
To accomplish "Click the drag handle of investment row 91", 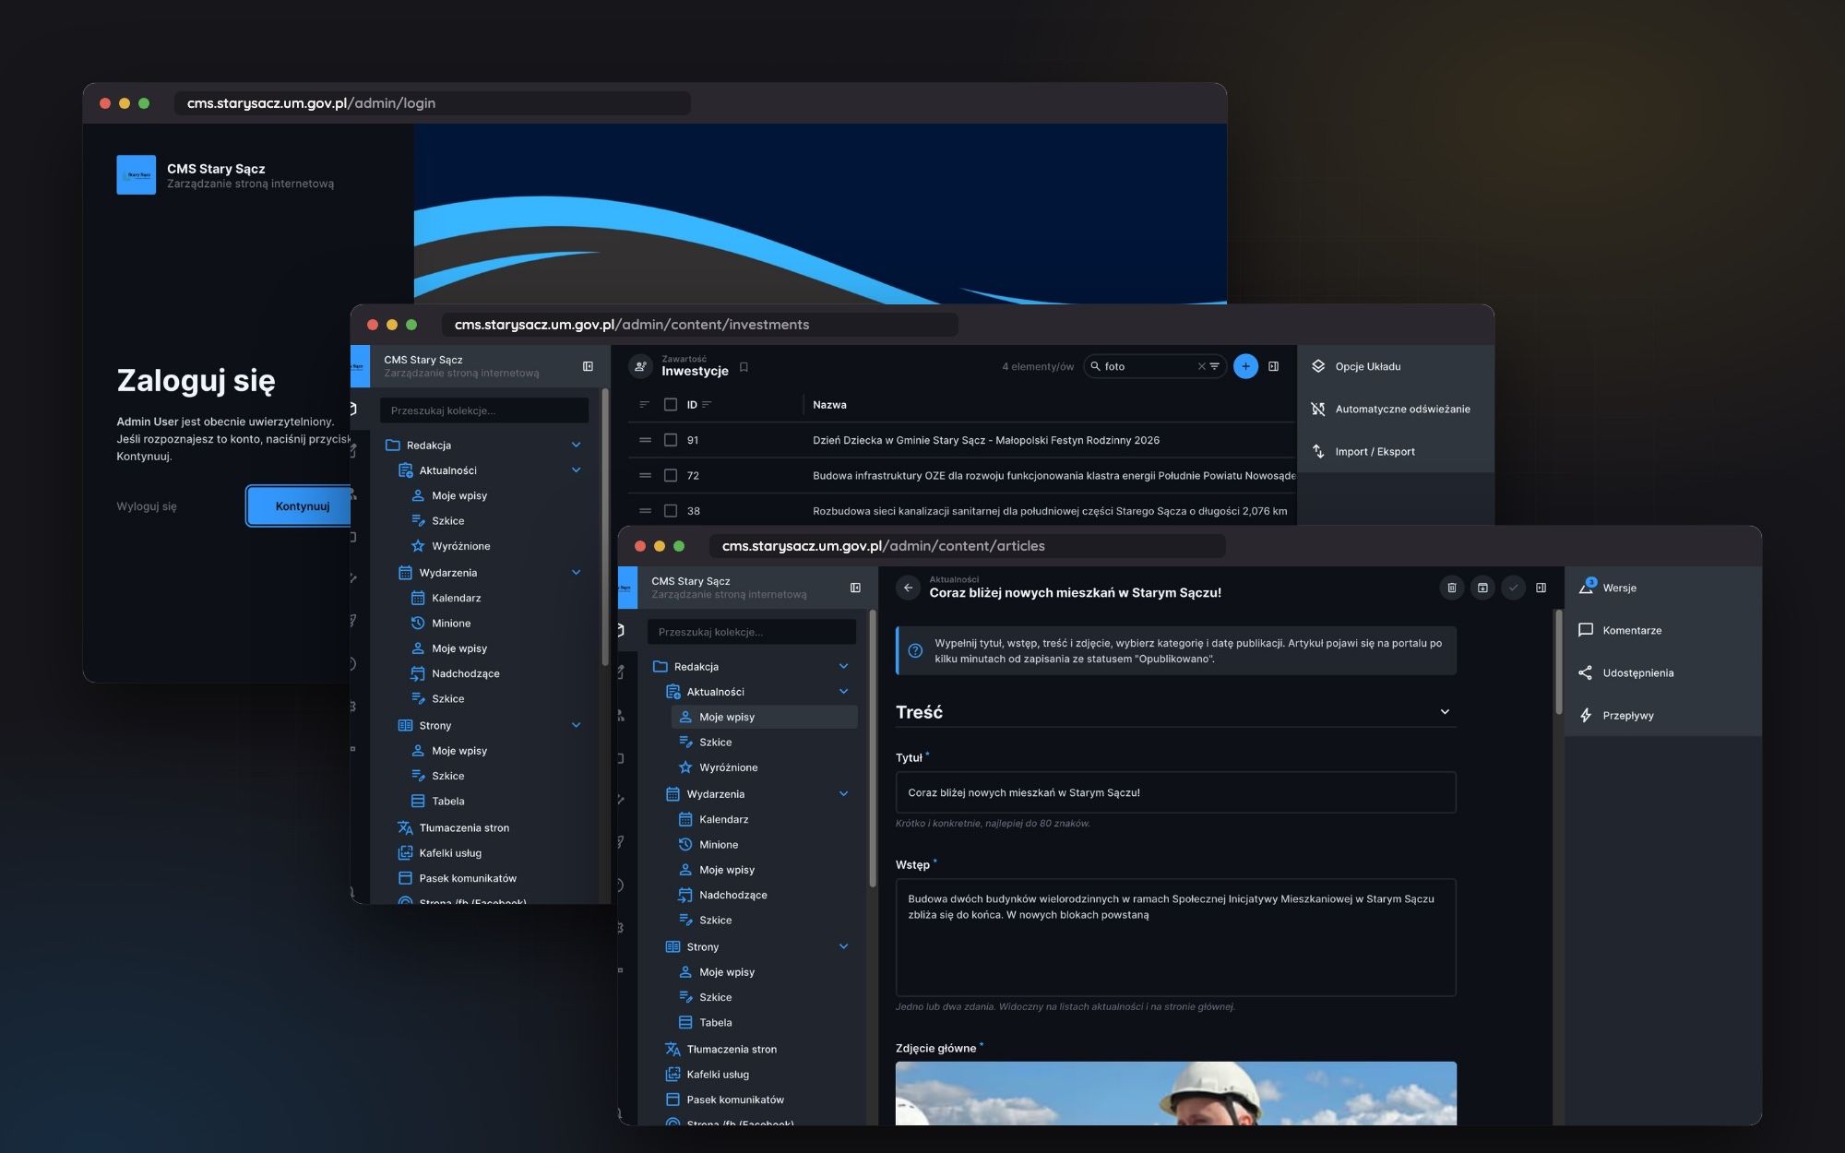I will pos(645,440).
